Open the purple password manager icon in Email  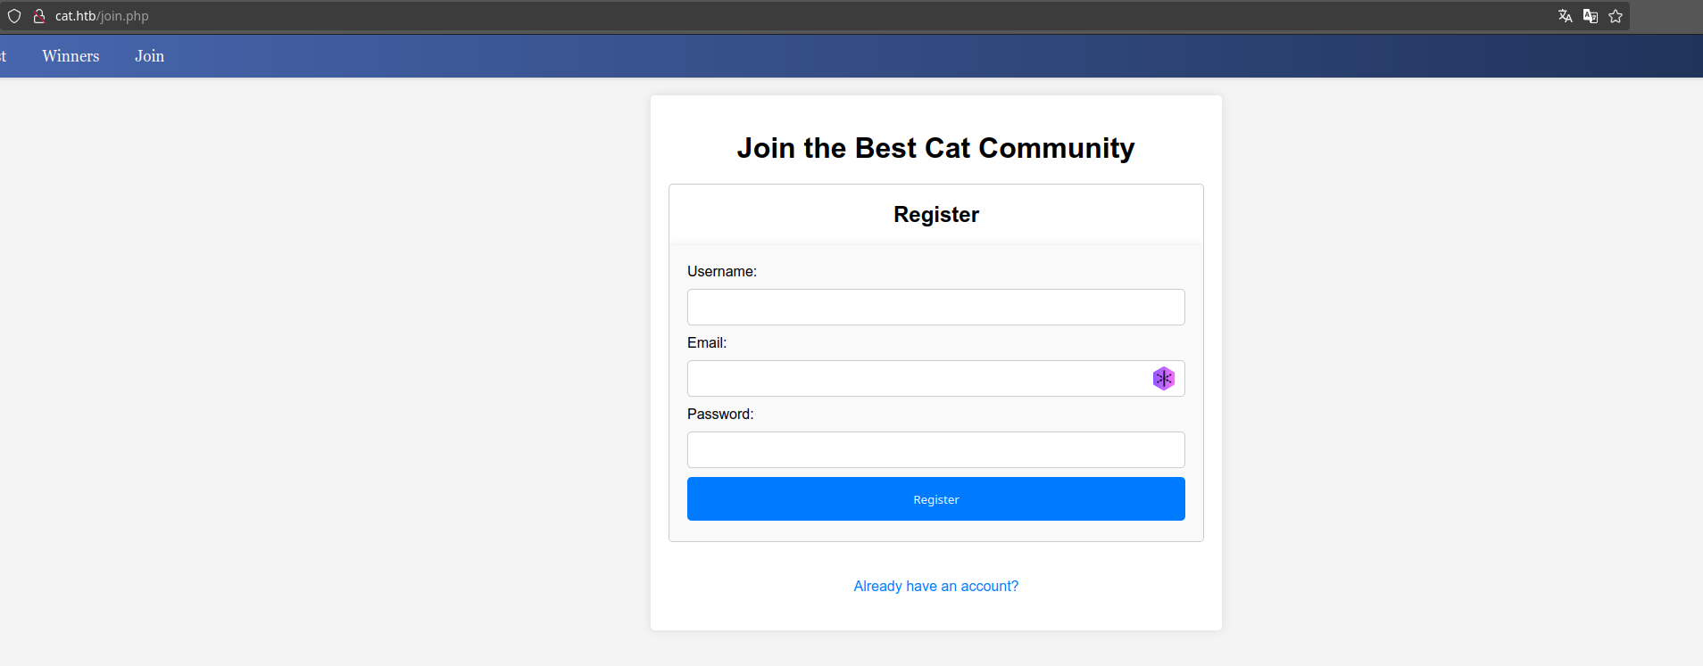tap(1163, 379)
